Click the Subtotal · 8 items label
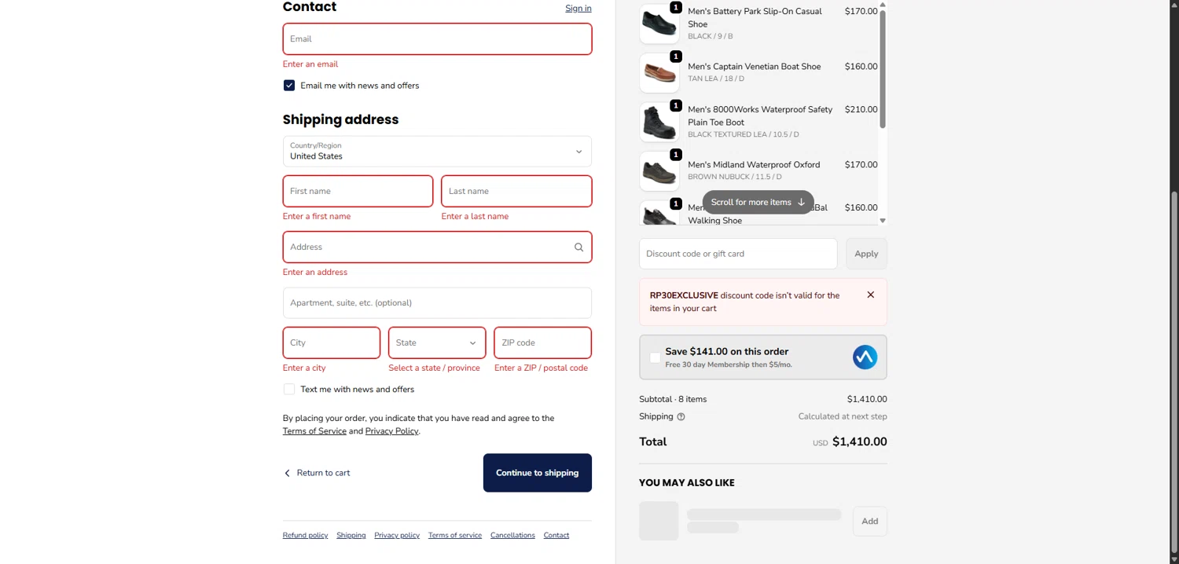 coord(673,400)
